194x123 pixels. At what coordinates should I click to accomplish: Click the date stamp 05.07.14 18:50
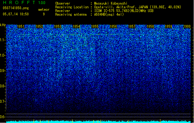tap(16, 14)
